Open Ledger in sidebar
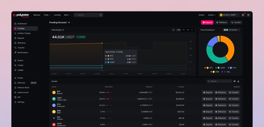 point(25,70)
